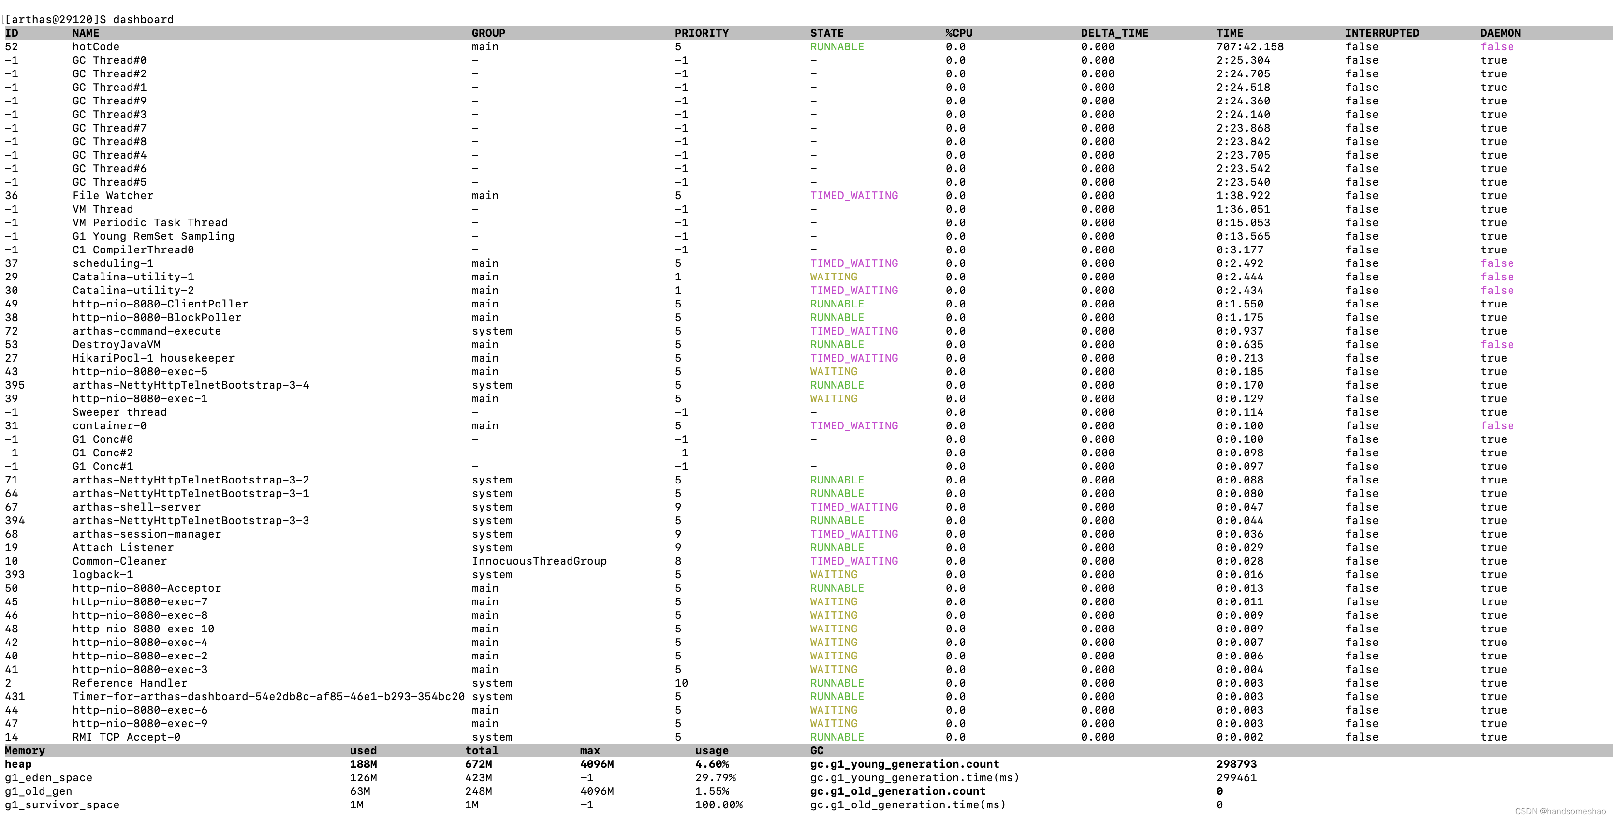Screen dimensions: 1613x819
Task: Select 'gc.g1_young_generation.count' label
Action: coord(905,764)
